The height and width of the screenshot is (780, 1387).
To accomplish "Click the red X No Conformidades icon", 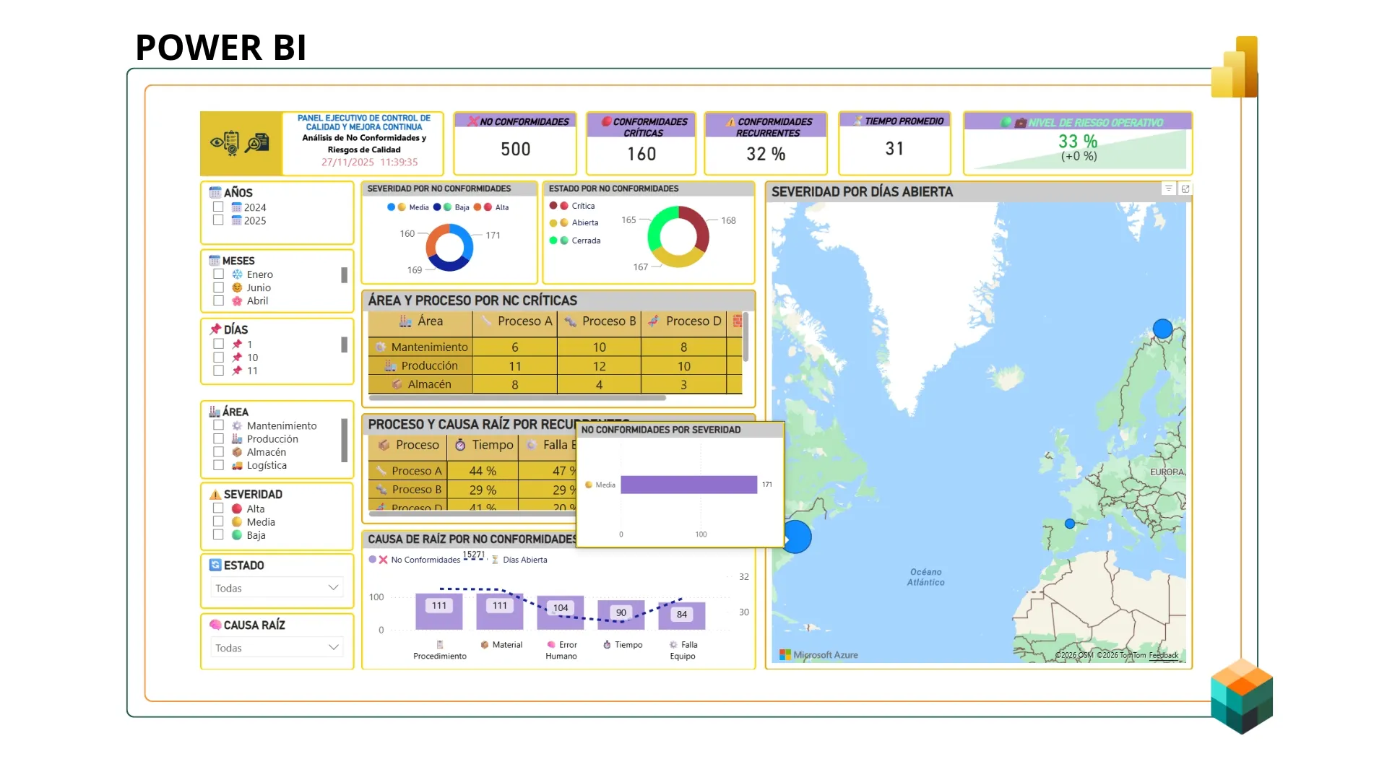I will [x=384, y=560].
